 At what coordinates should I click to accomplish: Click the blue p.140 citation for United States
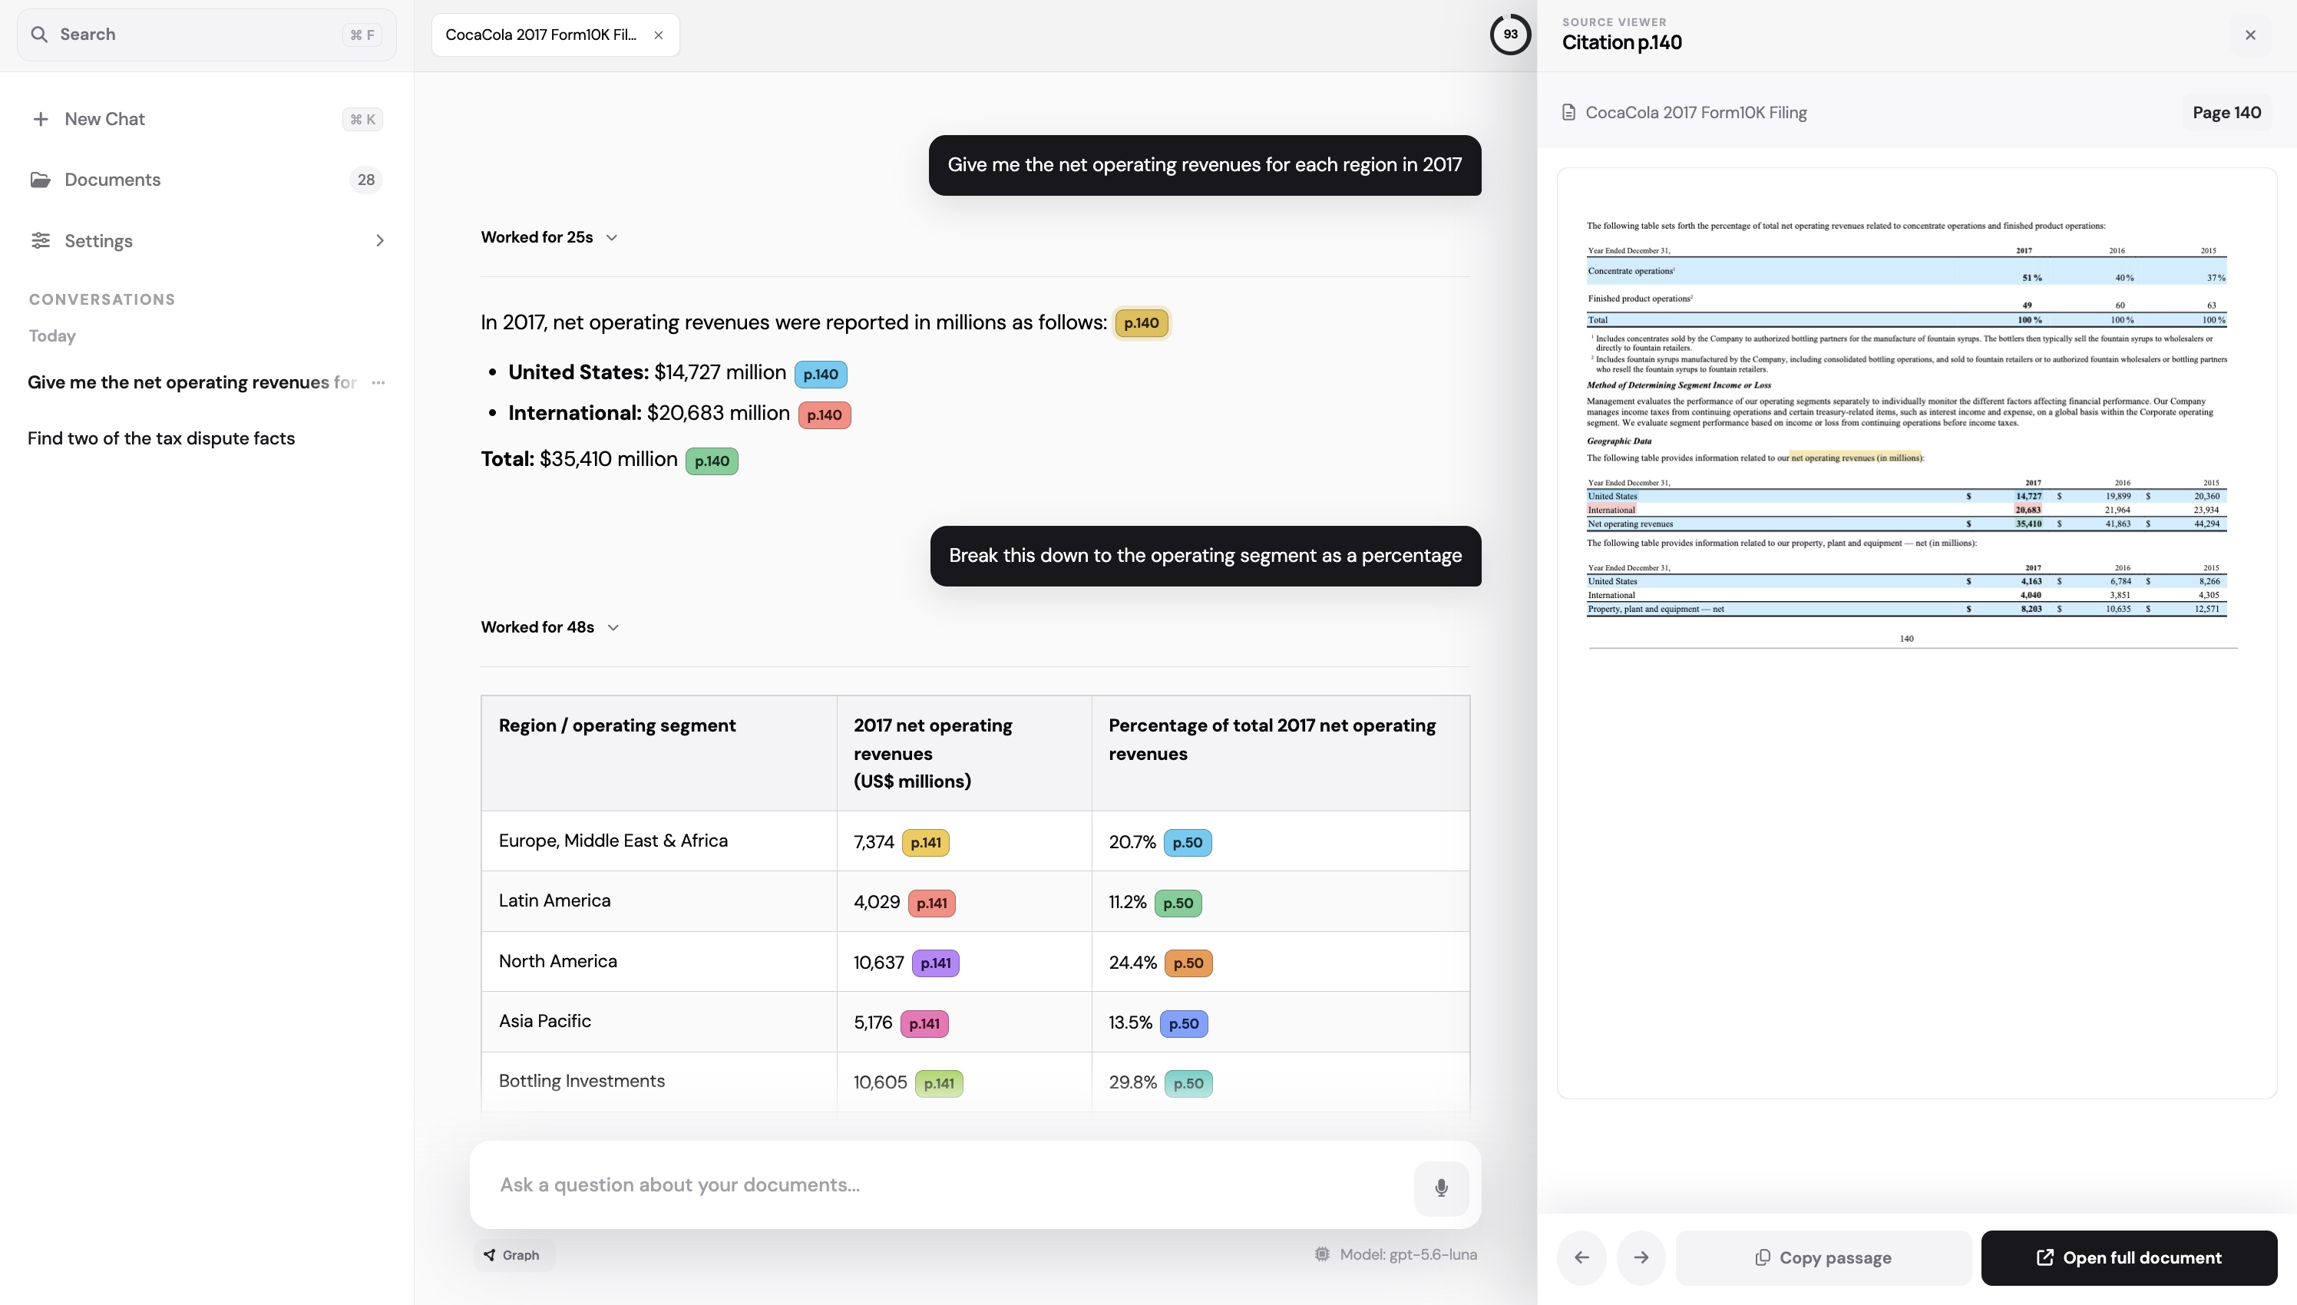tap(820, 375)
